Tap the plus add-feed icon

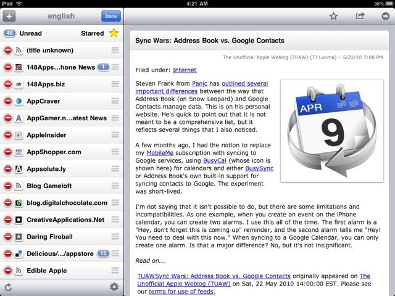point(9,17)
